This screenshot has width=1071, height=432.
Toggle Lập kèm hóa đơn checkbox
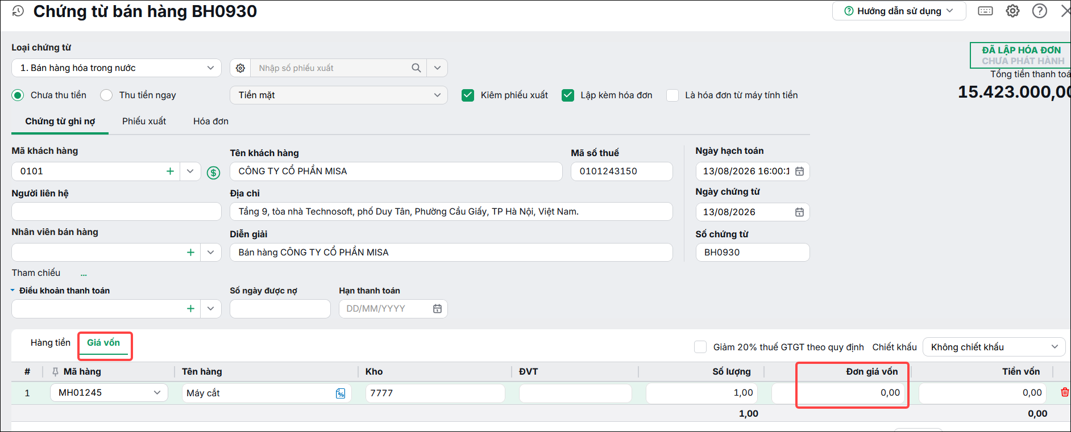[x=568, y=95]
